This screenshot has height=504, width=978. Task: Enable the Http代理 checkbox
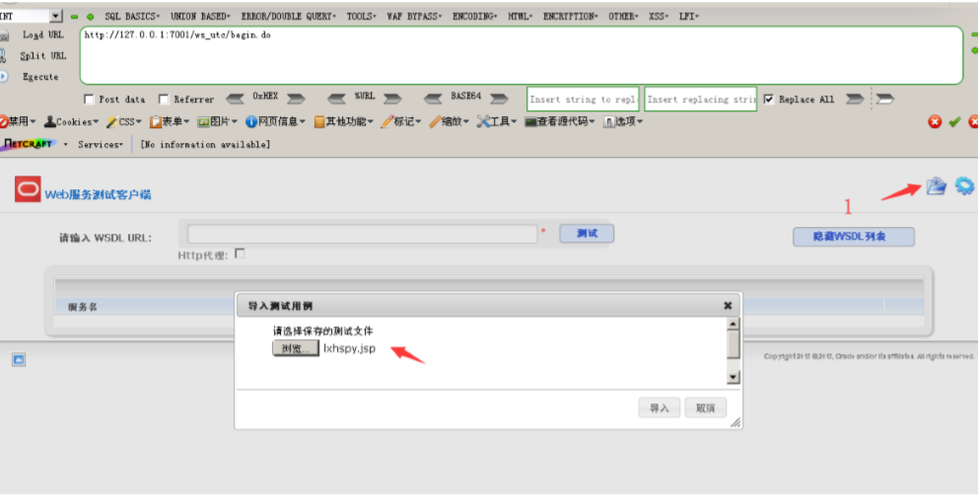click(x=240, y=253)
